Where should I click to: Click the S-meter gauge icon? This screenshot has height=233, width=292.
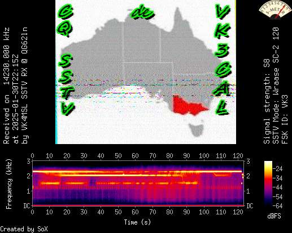275,10
